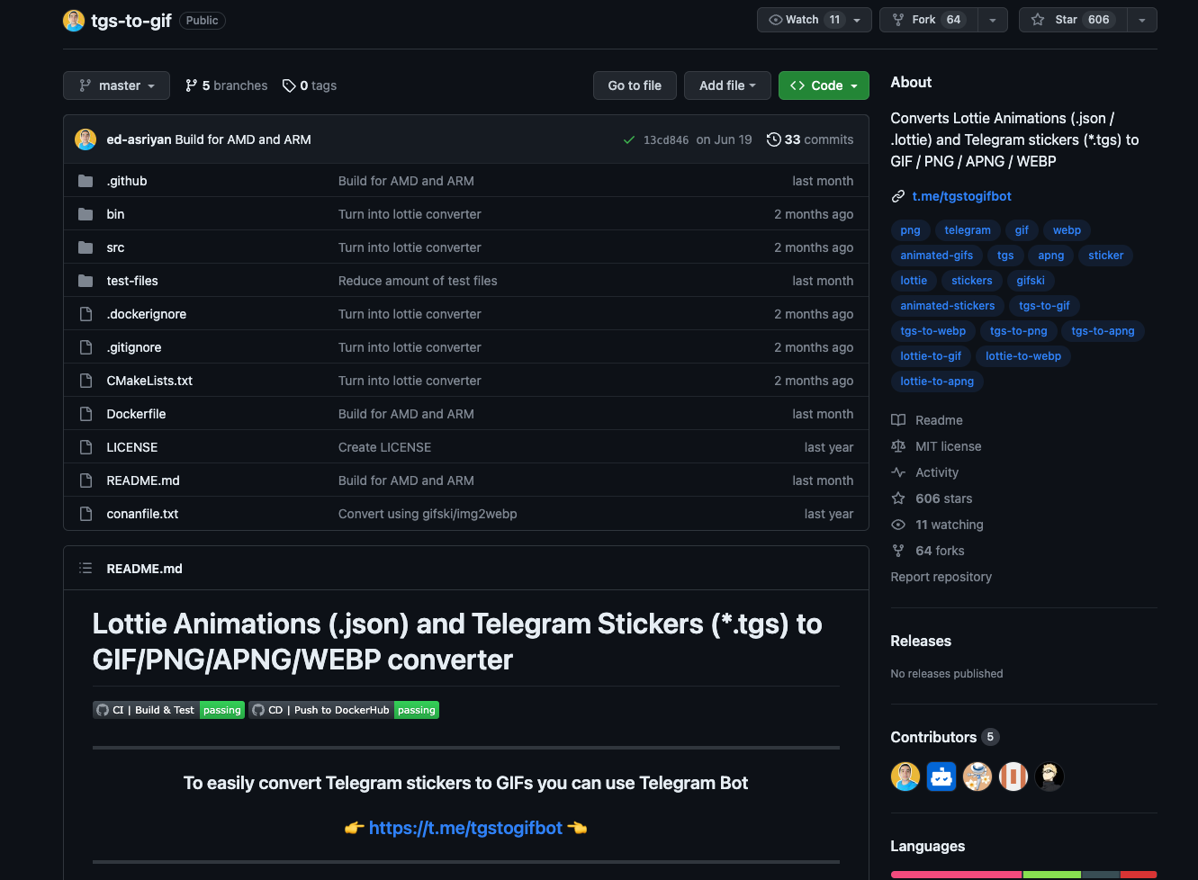Click the commit history clock icon

[773, 139]
